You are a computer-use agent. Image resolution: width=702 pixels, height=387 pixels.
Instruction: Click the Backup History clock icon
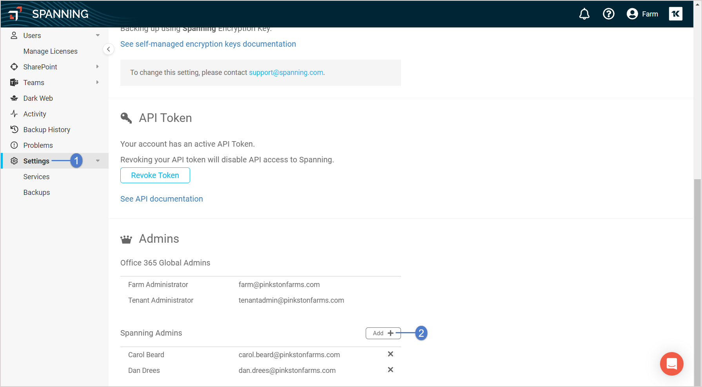pos(14,129)
